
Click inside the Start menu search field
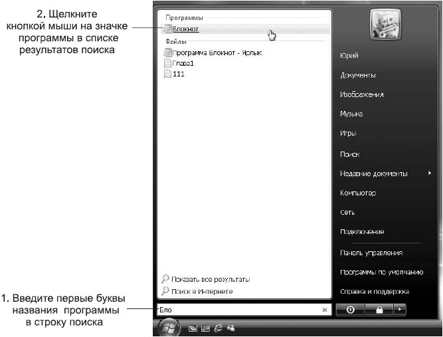239,310
